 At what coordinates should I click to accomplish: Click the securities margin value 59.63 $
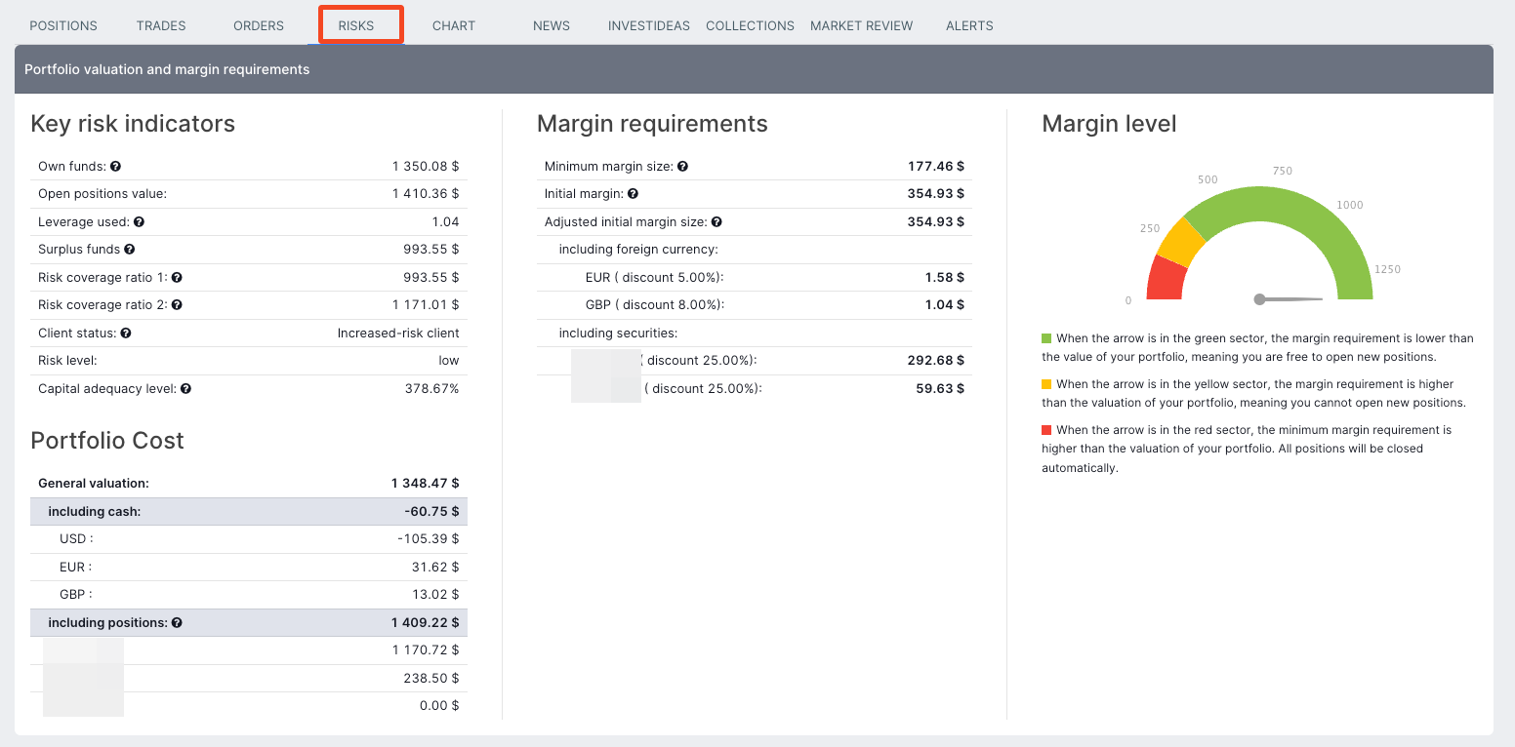coord(941,389)
